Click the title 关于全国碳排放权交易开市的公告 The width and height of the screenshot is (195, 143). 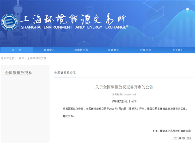point(124,87)
